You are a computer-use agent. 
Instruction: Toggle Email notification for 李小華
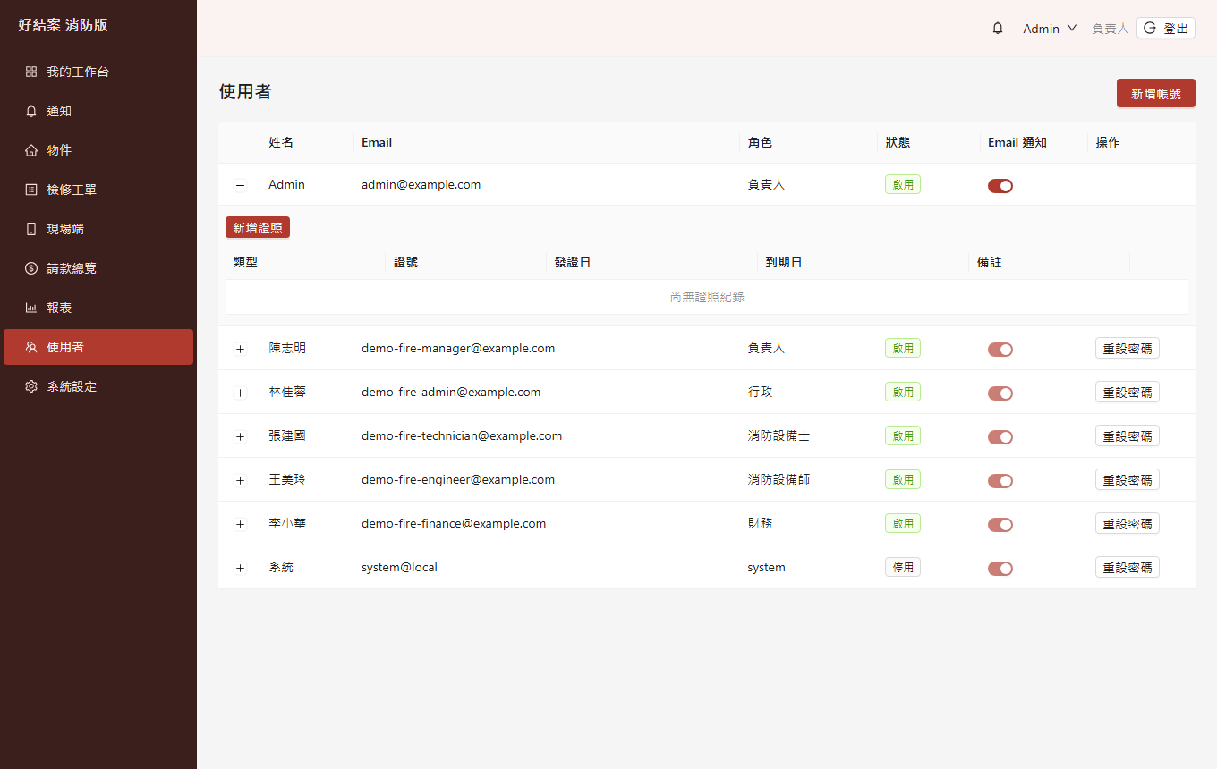(1000, 525)
